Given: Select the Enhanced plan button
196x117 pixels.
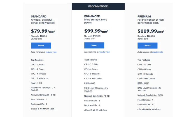Looking at the screenshot, I should click(94, 45).
